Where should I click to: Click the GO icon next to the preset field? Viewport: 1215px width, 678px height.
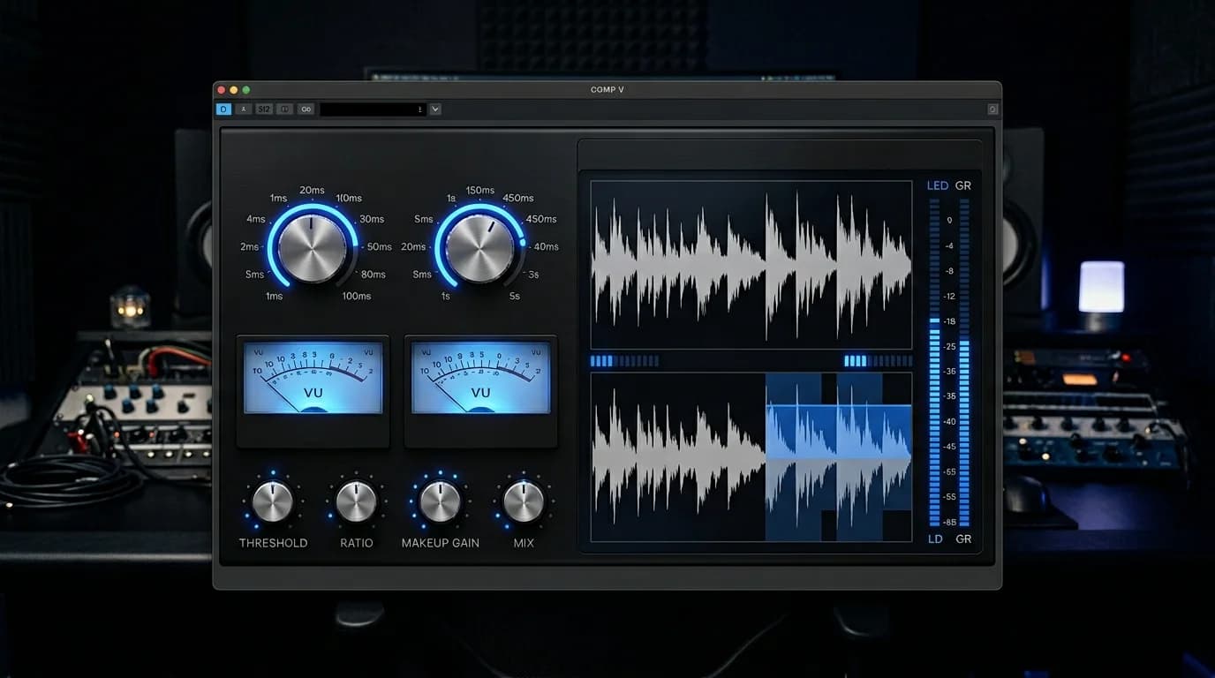(306, 109)
